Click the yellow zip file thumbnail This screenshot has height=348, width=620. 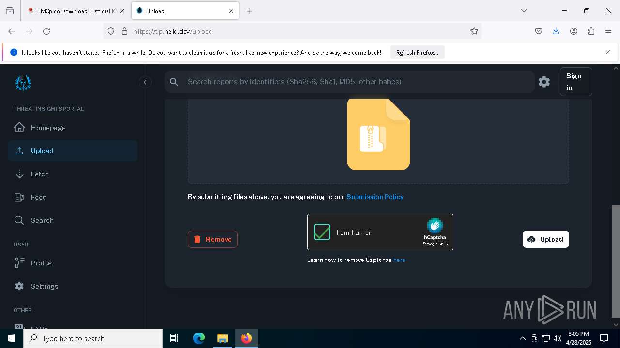tap(379, 134)
